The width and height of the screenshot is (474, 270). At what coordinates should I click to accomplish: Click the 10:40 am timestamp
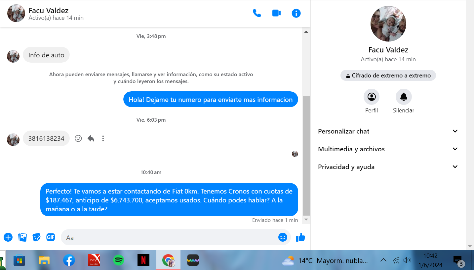151,172
